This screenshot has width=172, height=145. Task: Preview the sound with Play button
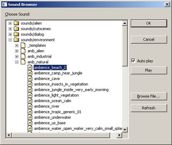coord(149,70)
